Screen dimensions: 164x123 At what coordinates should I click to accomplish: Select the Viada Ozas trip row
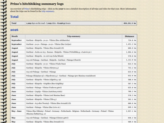tap(73, 64)
